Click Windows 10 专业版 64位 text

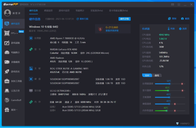[x=44, y=27]
